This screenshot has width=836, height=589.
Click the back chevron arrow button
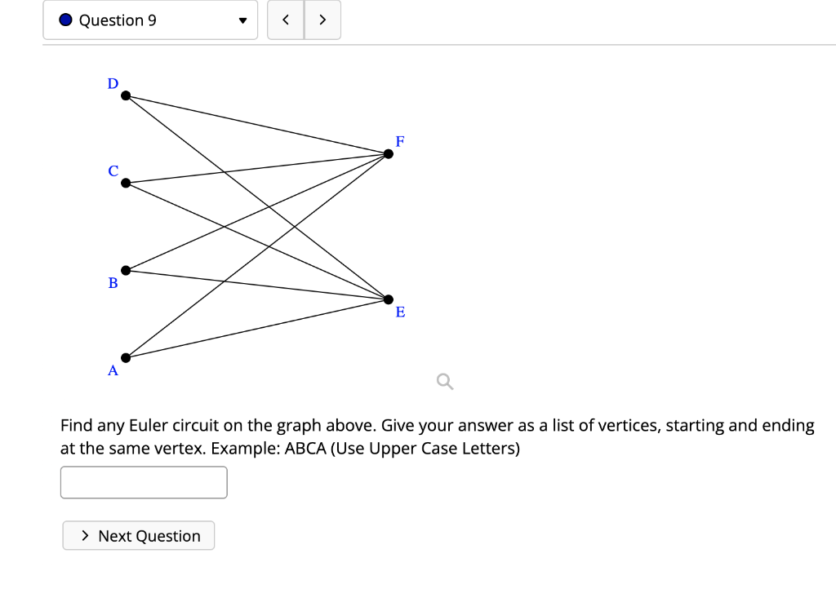click(285, 19)
